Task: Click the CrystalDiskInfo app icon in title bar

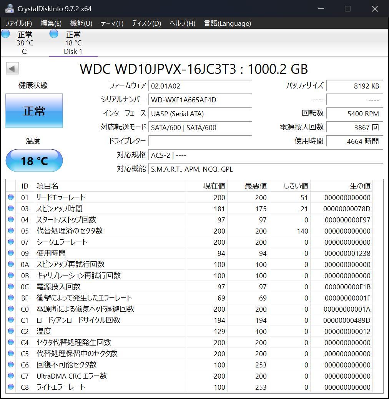Action: tap(9, 8)
